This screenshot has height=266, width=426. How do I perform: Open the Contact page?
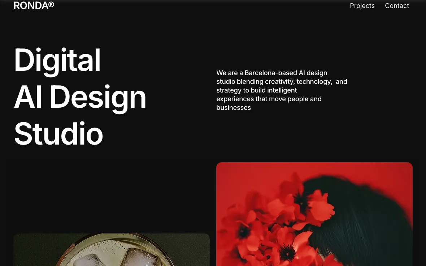[397, 6]
